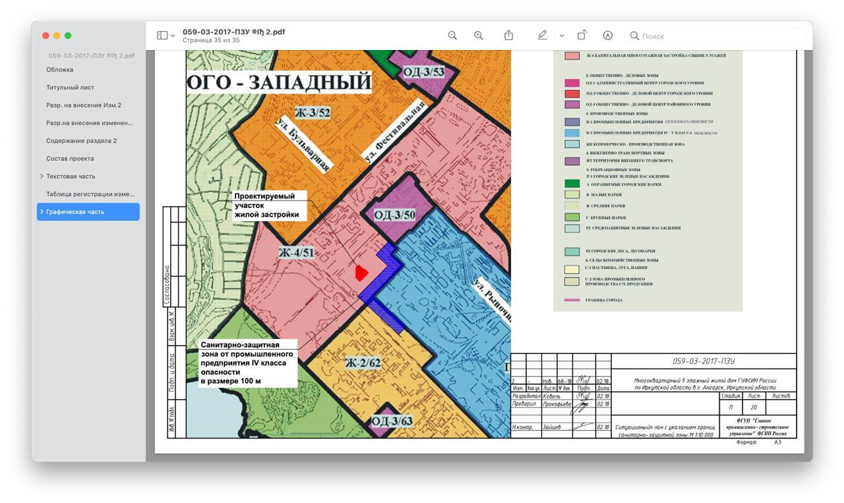Click the red projected site marker on map
The height and width of the screenshot is (503, 844).
361,273
